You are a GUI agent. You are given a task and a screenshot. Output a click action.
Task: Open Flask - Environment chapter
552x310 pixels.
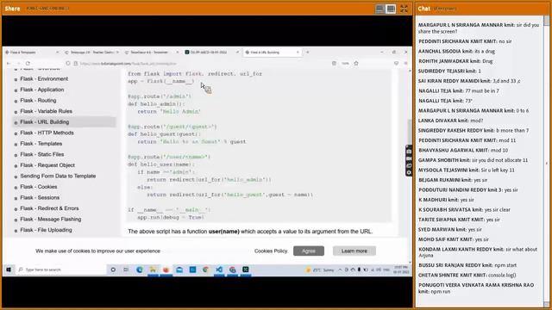[x=44, y=78]
